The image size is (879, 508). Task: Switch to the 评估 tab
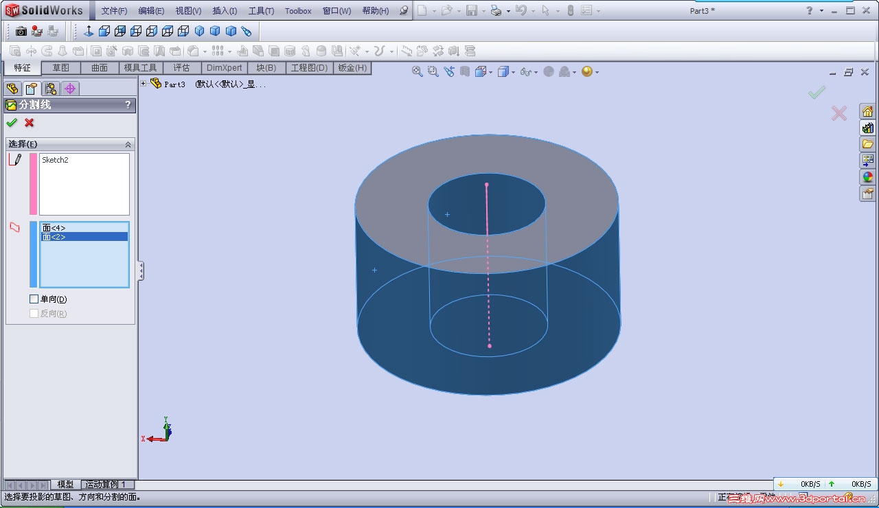tap(181, 68)
